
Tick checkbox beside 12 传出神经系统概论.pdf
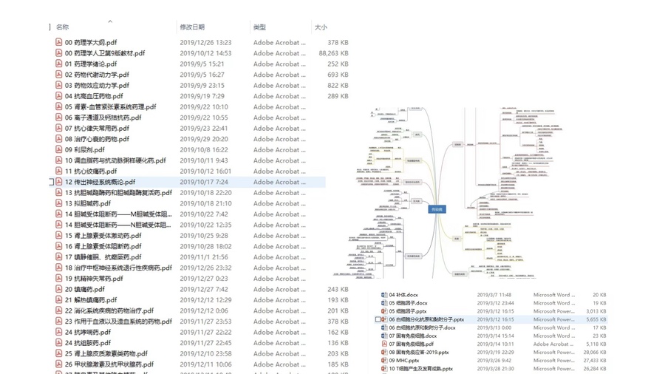tap(51, 182)
